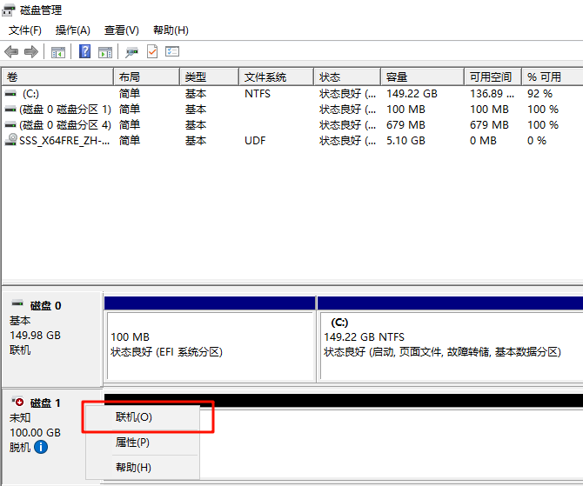Click the disk connect toolbar icon
Viewport: 583px width, 486px height.
click(x=131, y=52)
